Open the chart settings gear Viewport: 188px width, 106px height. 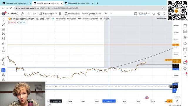159,14
